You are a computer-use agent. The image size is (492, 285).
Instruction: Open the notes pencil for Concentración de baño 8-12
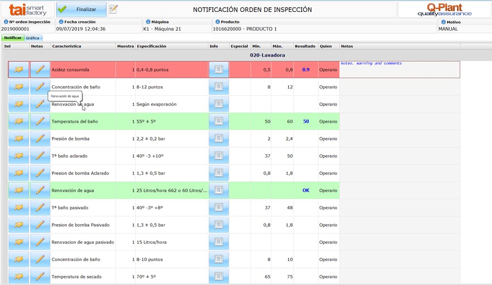point(40,87)
